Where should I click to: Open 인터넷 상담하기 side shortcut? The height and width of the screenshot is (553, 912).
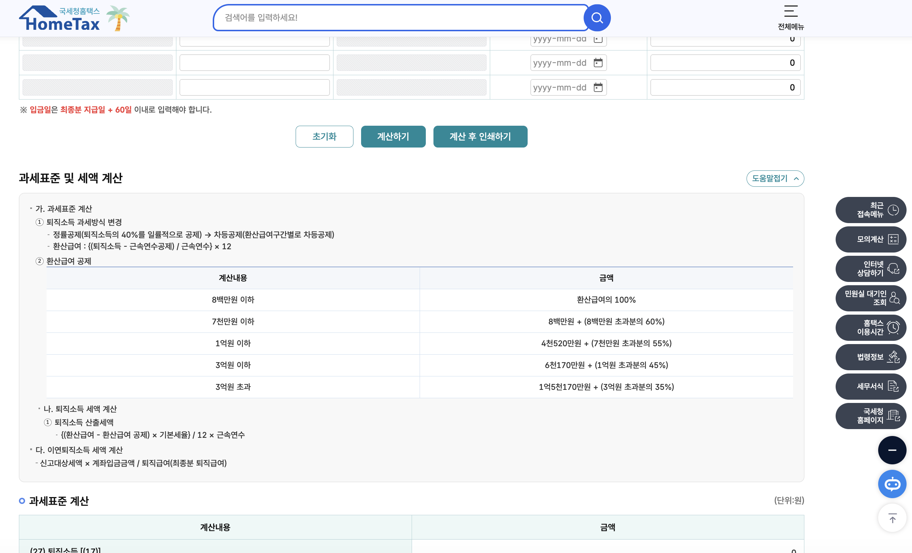tap(871, 269)
